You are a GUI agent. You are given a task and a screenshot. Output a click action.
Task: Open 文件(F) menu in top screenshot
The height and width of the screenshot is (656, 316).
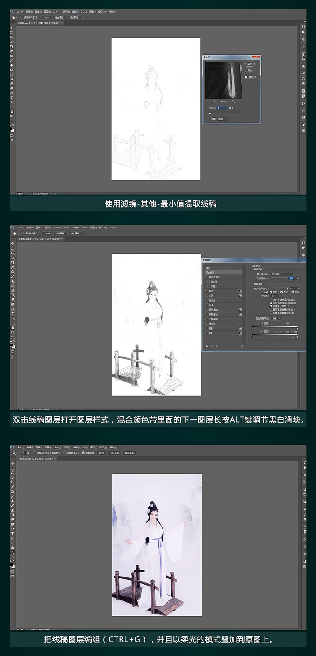20,12
